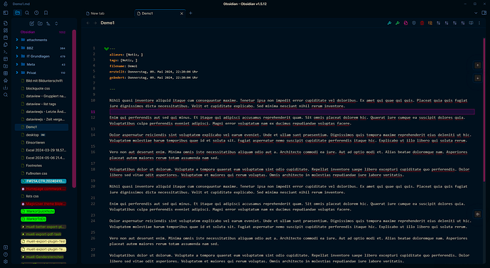Select the Demo1 tab
This screenshot has width=490, height=268.
[x=160, y=14]
